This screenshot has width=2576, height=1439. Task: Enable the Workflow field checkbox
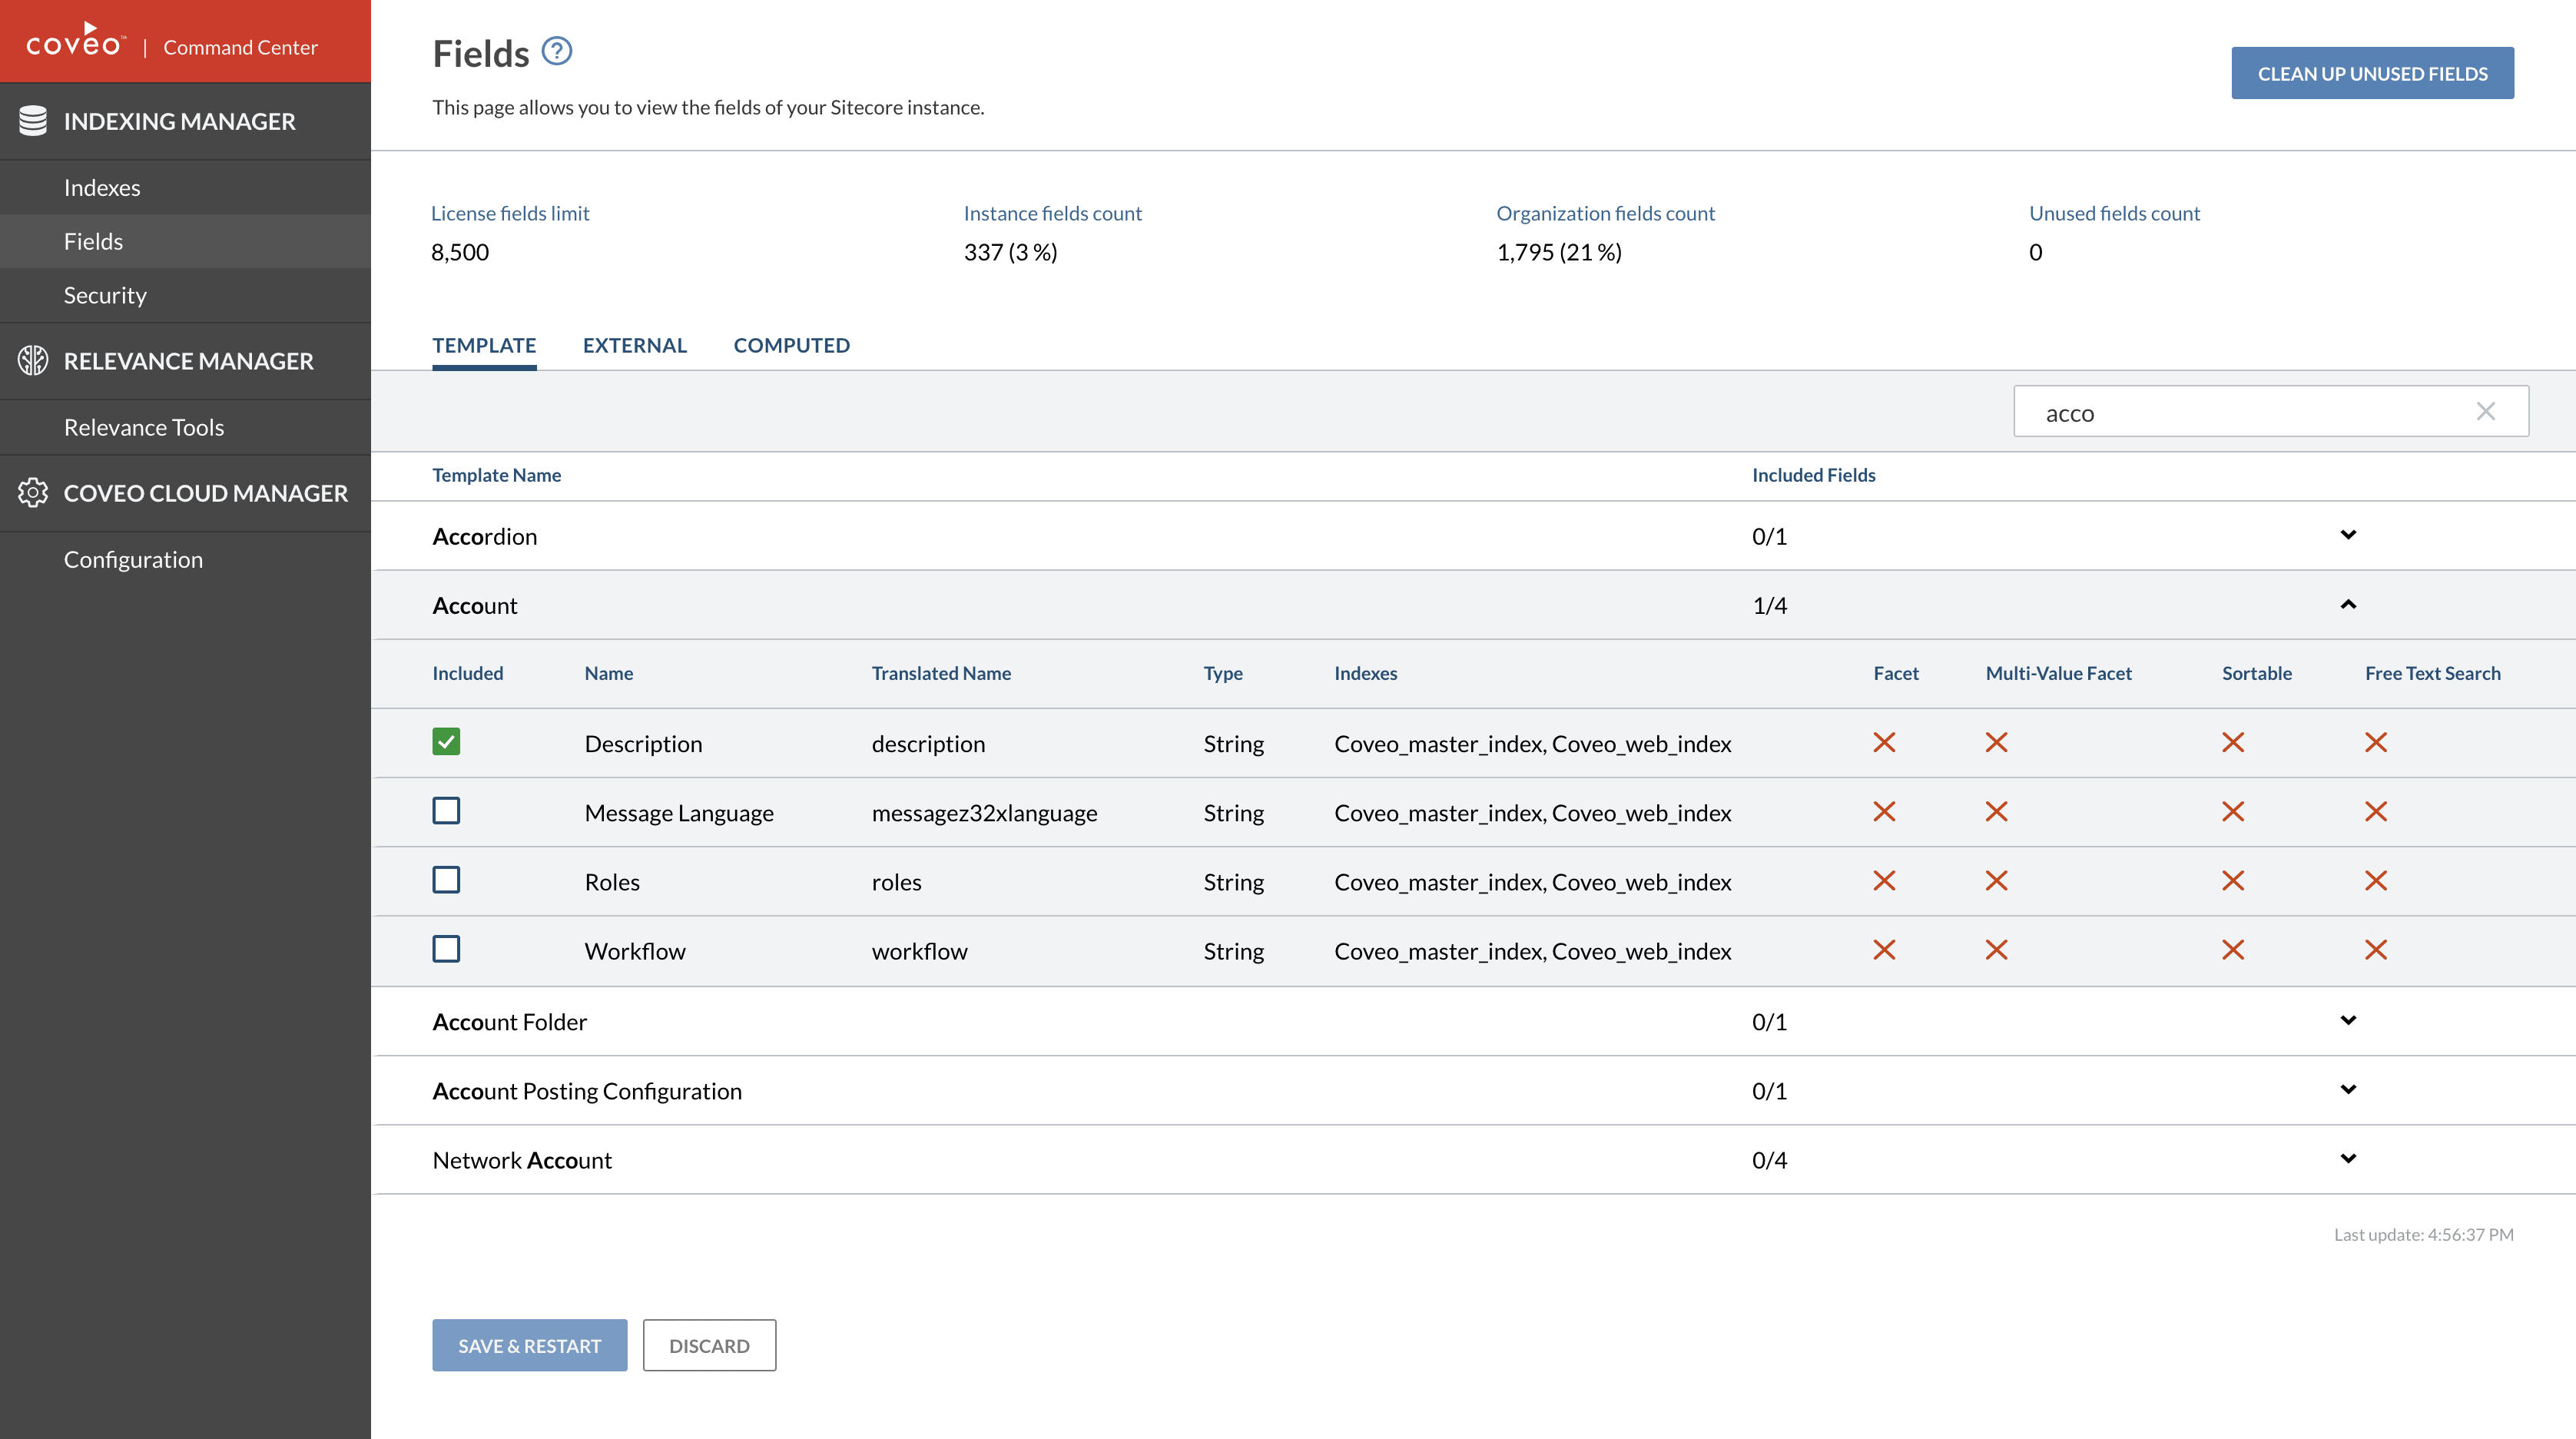[446, 949]
